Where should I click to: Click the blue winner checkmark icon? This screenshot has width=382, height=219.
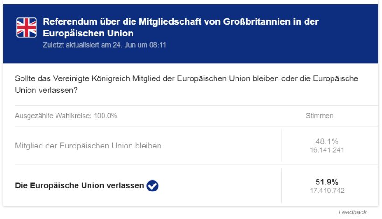point(153,186)
